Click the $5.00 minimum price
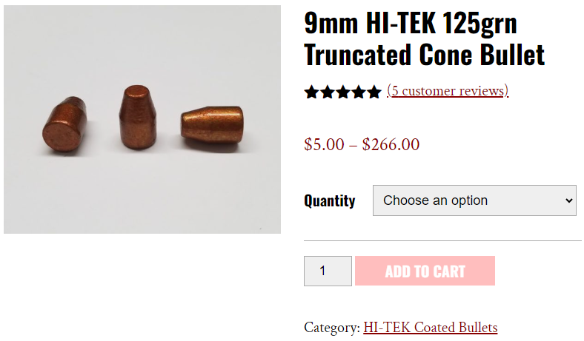 tap(324, 144)
